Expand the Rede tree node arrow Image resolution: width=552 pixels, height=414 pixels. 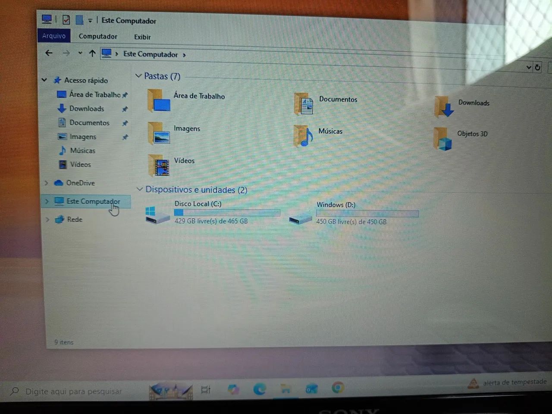(47, 220)
